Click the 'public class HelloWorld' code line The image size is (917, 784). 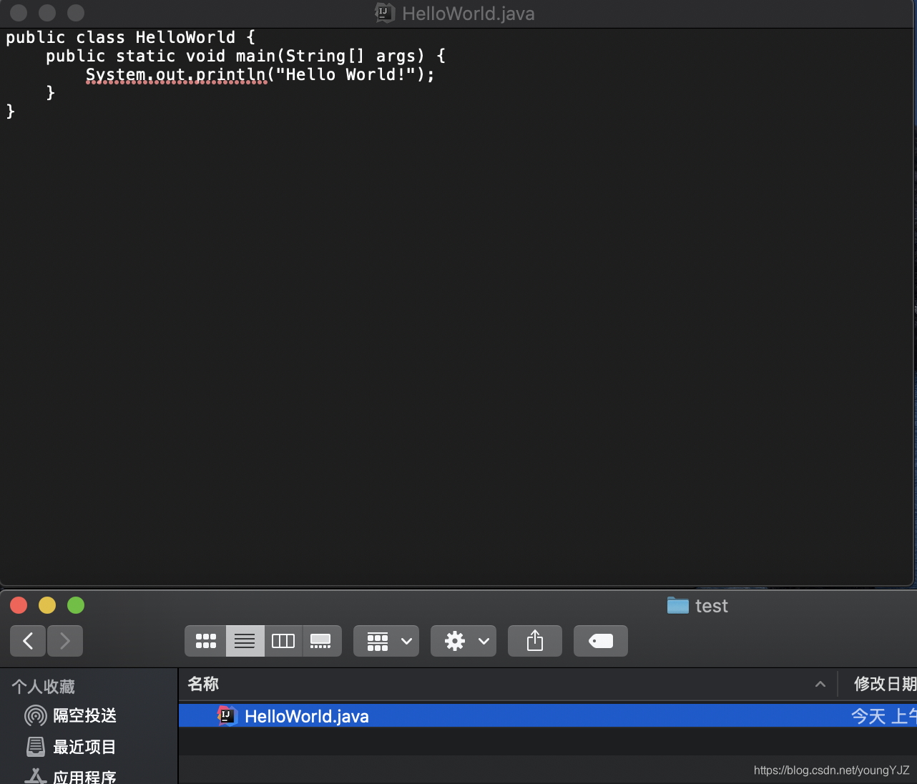click(131, 37)
